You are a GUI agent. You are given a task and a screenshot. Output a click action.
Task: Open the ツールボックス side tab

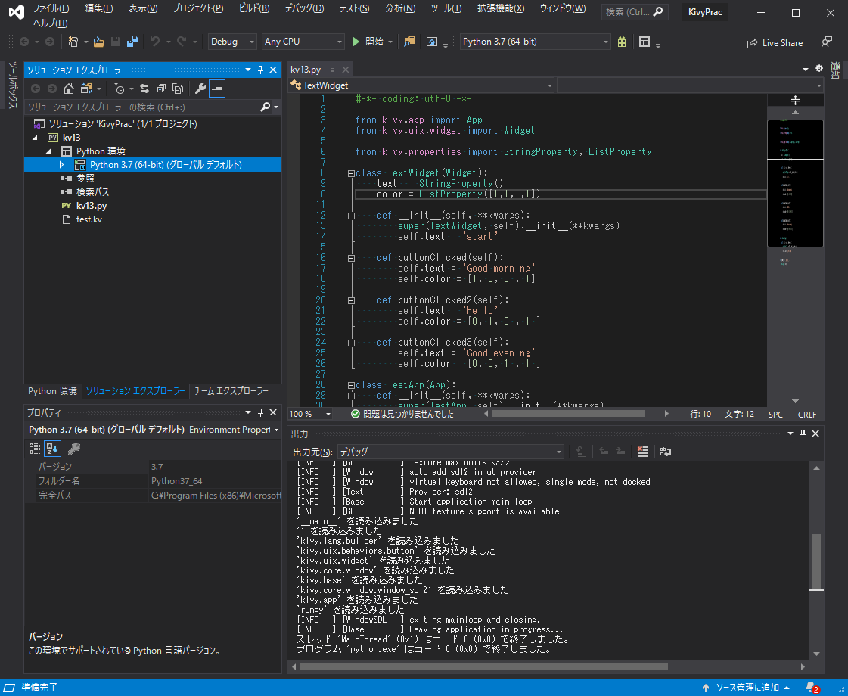(x=13, y=85)
